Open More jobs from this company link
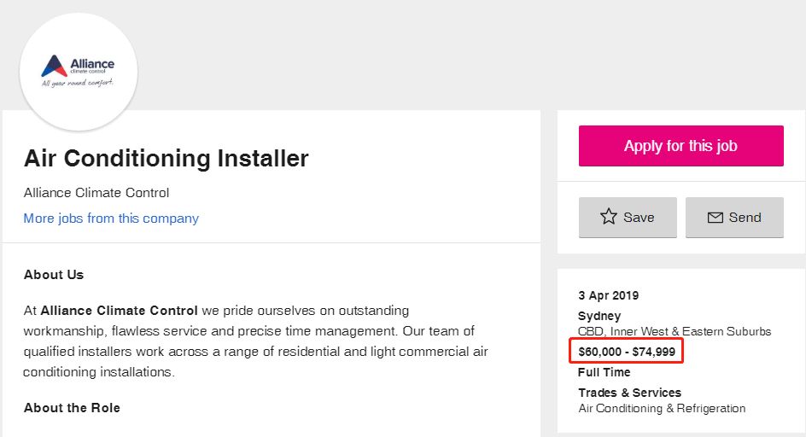 (111, 218)
